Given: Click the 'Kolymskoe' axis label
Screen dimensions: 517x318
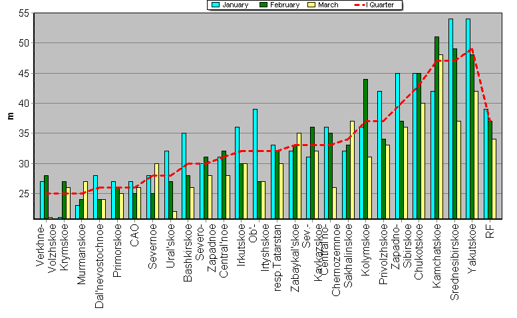Looking at the screenshot, I should 366,250.
